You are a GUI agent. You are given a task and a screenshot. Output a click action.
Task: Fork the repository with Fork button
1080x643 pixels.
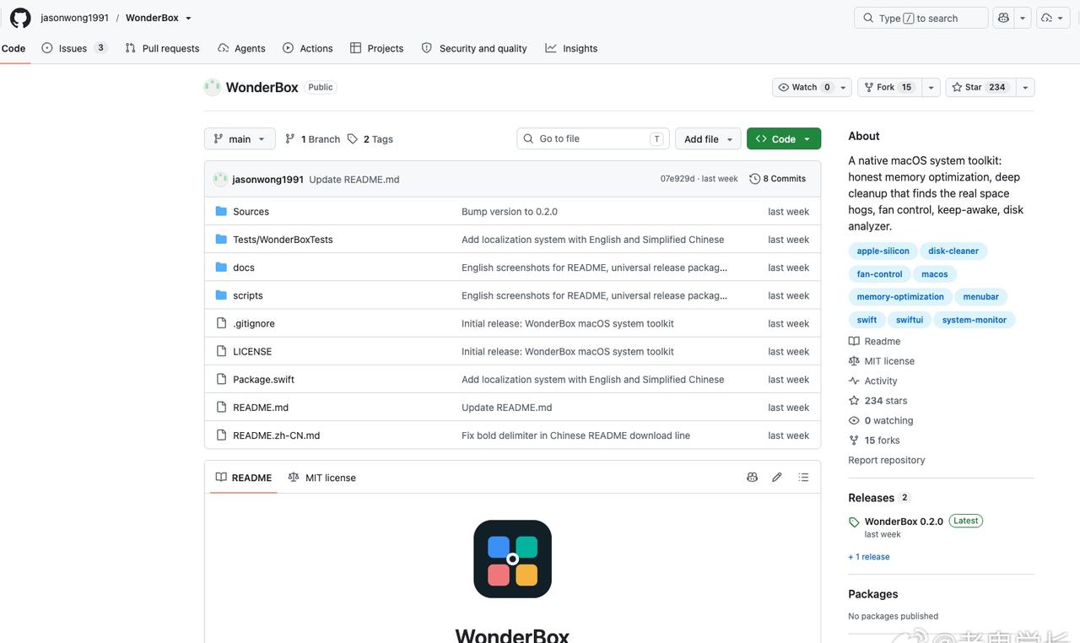click(889, 88)
